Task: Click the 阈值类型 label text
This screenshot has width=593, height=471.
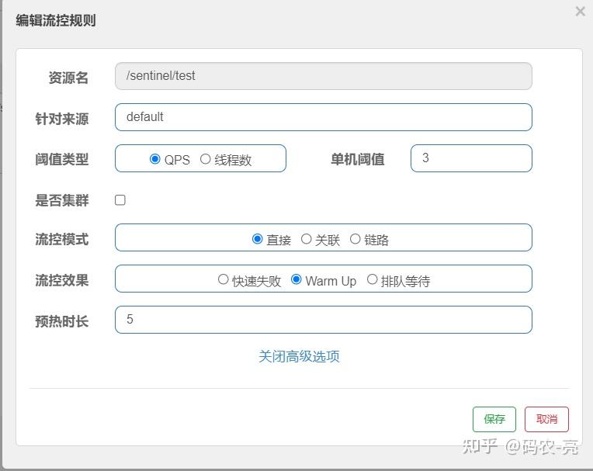Action: [x=62, y=159]
